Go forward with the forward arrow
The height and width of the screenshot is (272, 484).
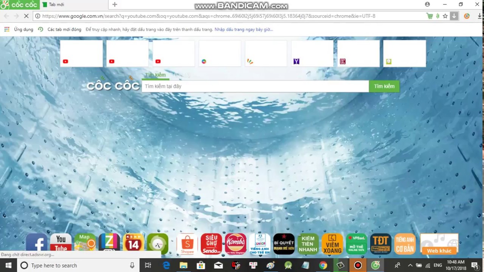click(x=16, y=16)
